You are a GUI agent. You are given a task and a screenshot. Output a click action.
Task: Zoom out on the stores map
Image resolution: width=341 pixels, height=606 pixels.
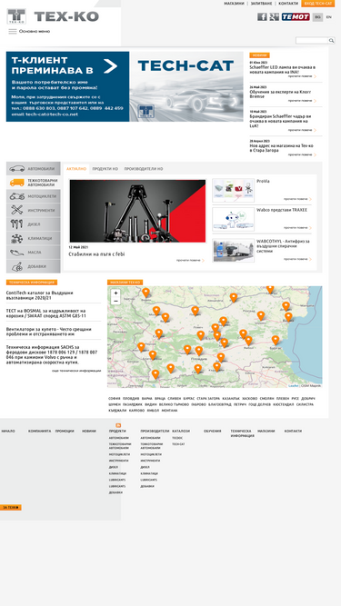[115, 301]
